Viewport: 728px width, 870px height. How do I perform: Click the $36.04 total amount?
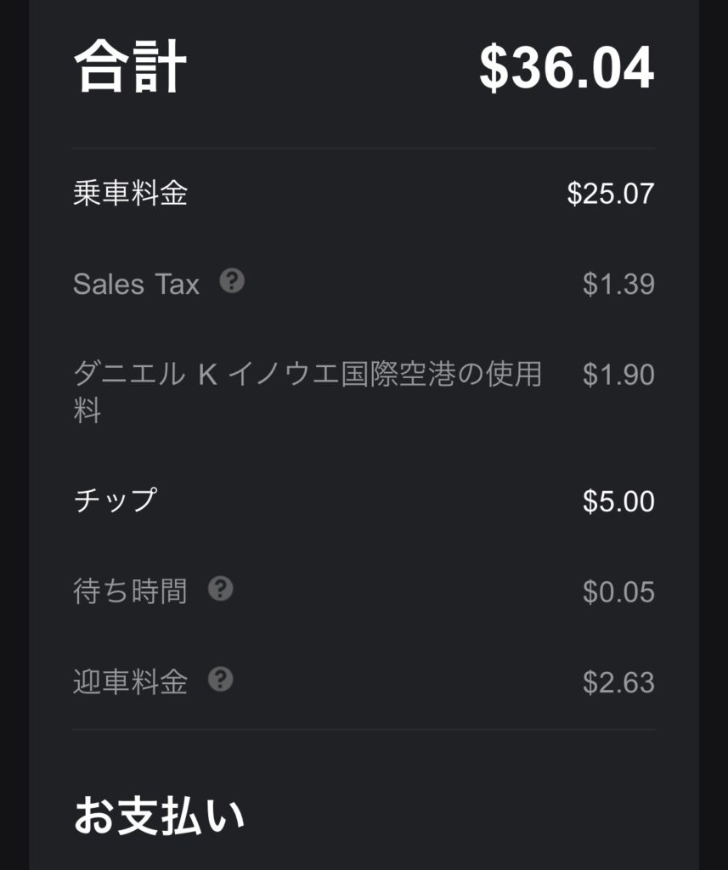tap(567, 68)
